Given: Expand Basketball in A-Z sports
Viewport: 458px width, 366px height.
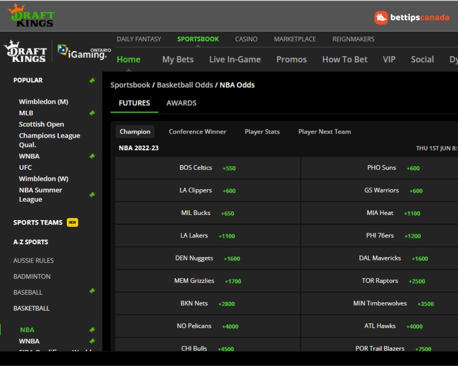Looking at the screenshot, I should click(31, 308).
